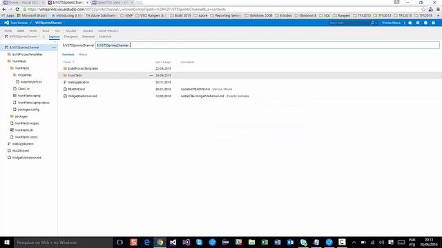Click the browser address bar URL
The height and width of the screenshot is (248, 442).
pyautogui.click(x=127, y=9)
